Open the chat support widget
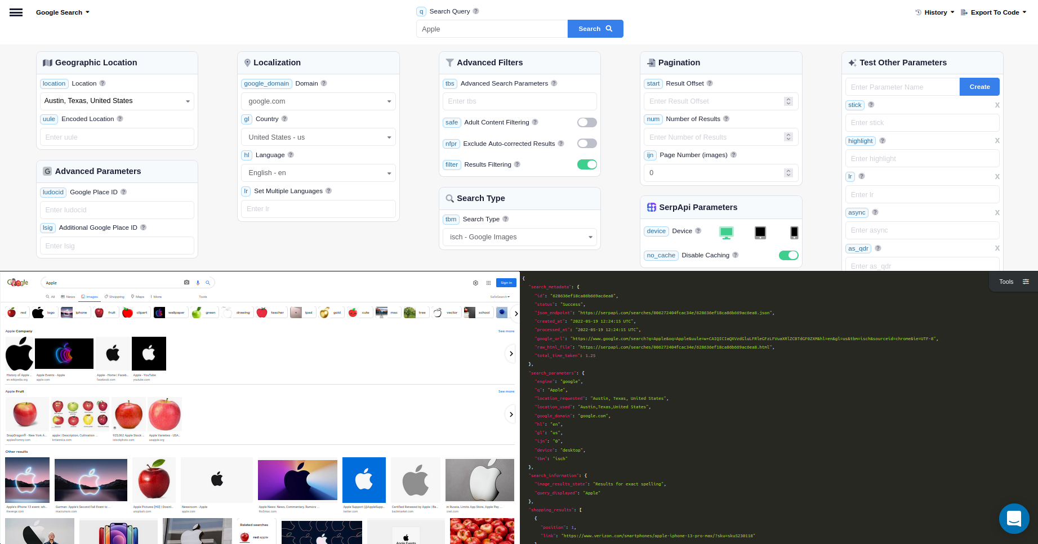 [1014, 519]
